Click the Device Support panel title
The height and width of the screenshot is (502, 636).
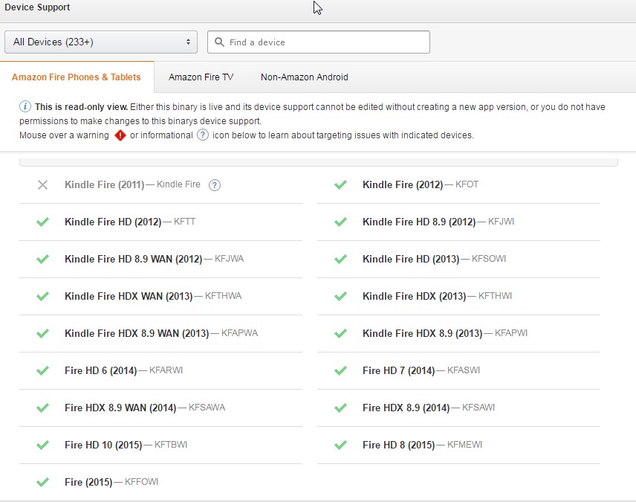point(37,7)
